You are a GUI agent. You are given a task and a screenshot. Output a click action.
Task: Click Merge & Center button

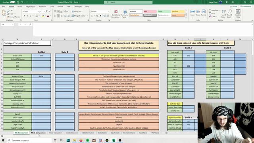[x=79, y=16]
